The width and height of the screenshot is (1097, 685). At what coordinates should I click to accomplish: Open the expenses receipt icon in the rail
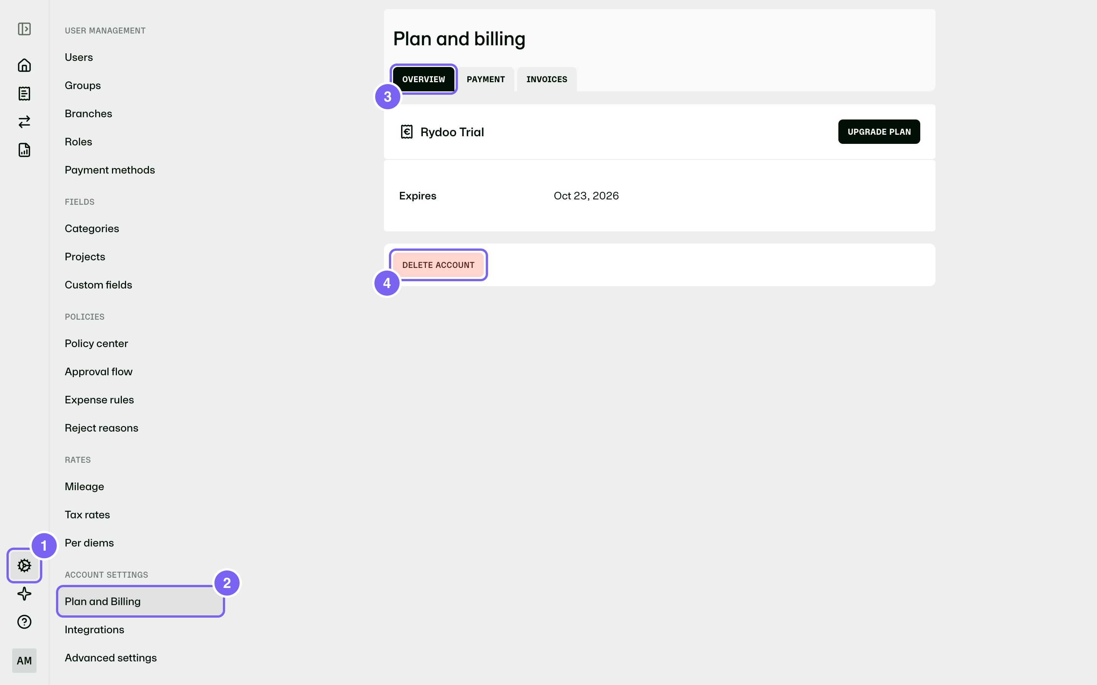(24, 94)
